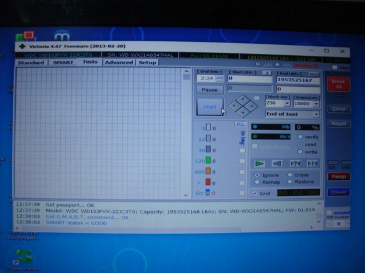Click log panel scroll up arrow
This screenshot has height=273, width=365.
319,204
